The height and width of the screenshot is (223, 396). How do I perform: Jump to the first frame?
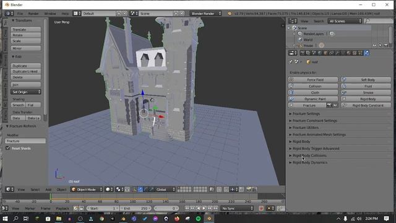coord(187,208)
